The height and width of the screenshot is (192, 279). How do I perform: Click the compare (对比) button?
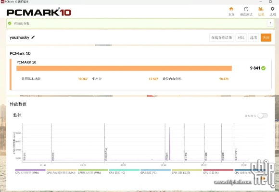[241, 37]
